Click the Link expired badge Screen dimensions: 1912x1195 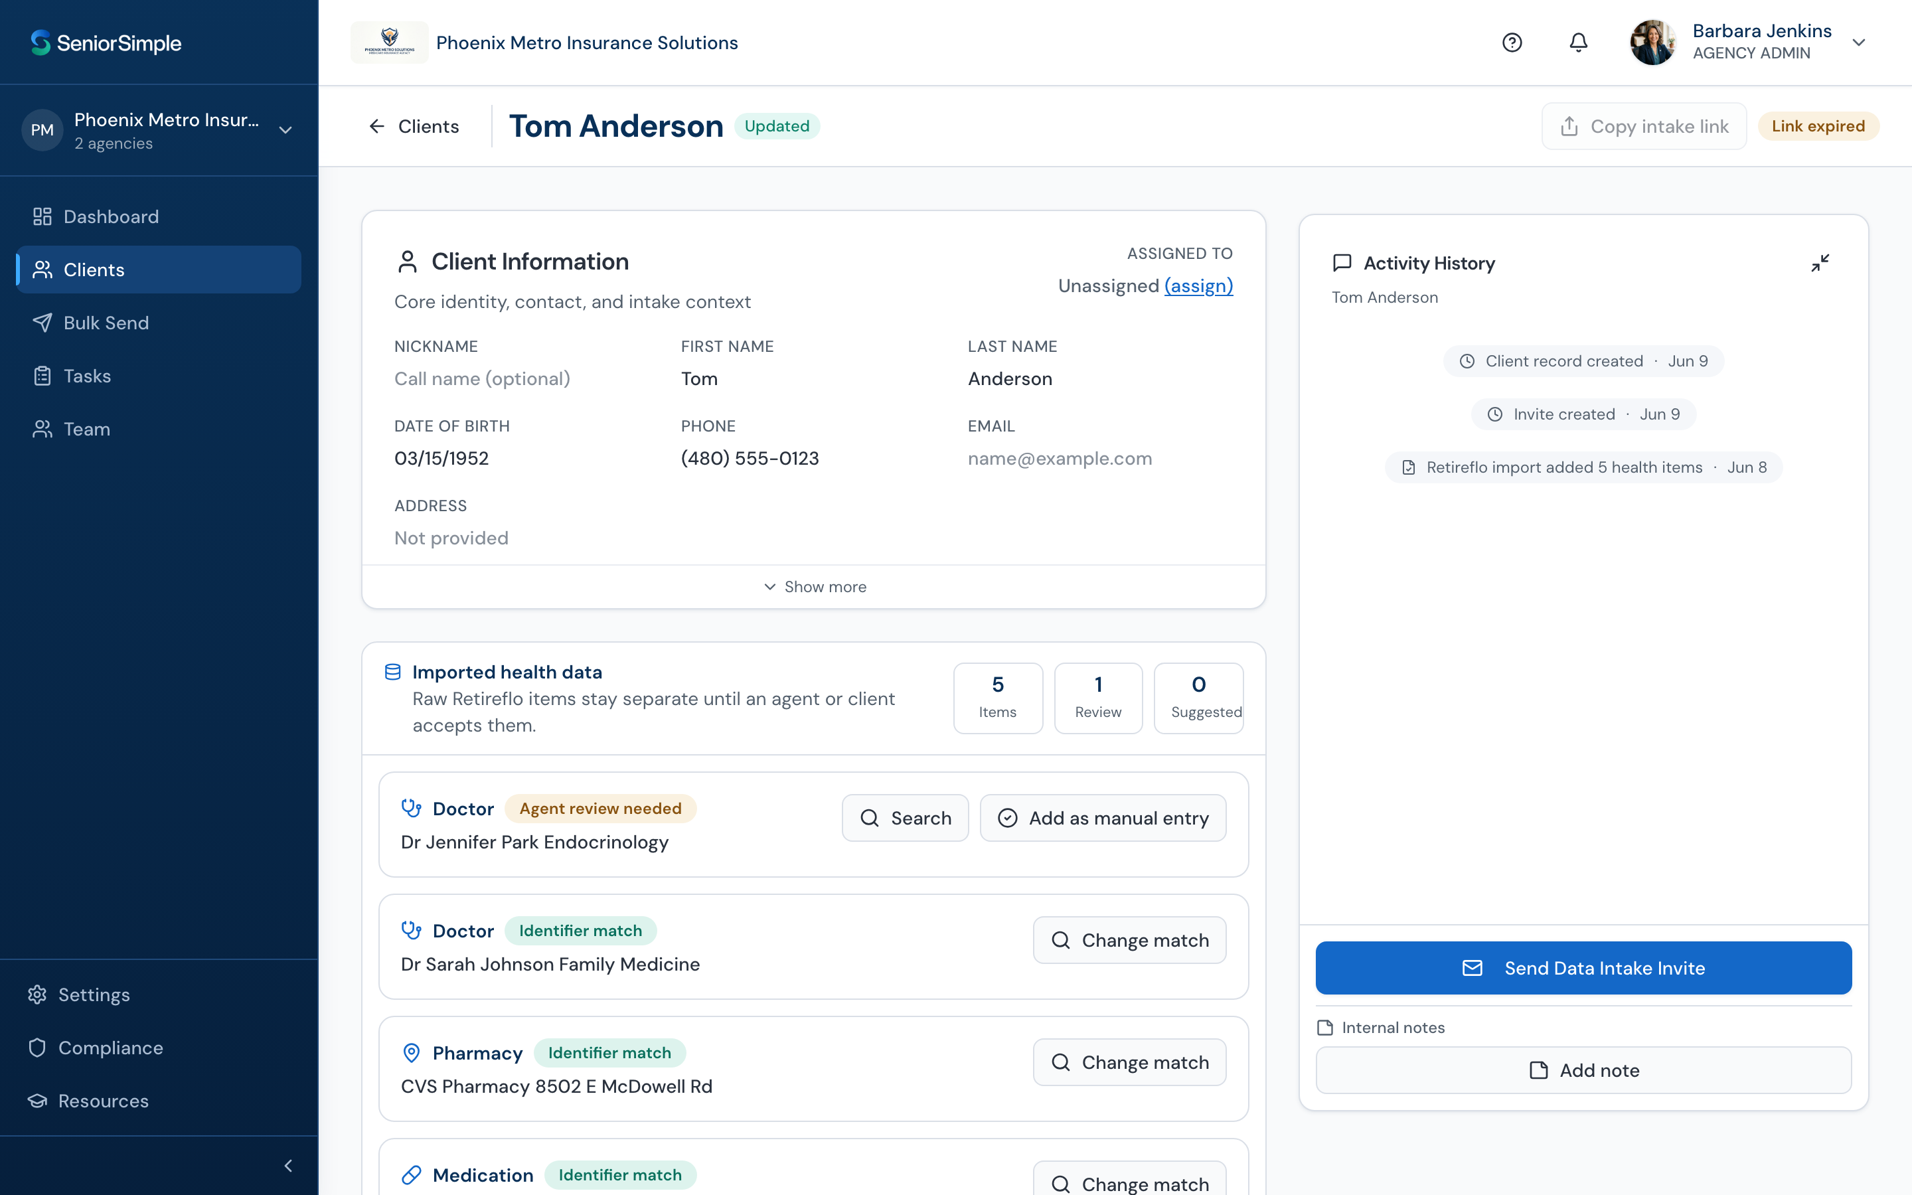tap(1818, 126)
